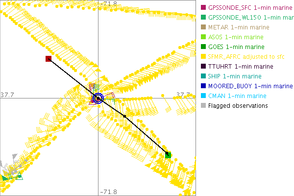Select the METAR 1-min marine label
The width and height of the screenshot is (294, 196).
[239, 27]
